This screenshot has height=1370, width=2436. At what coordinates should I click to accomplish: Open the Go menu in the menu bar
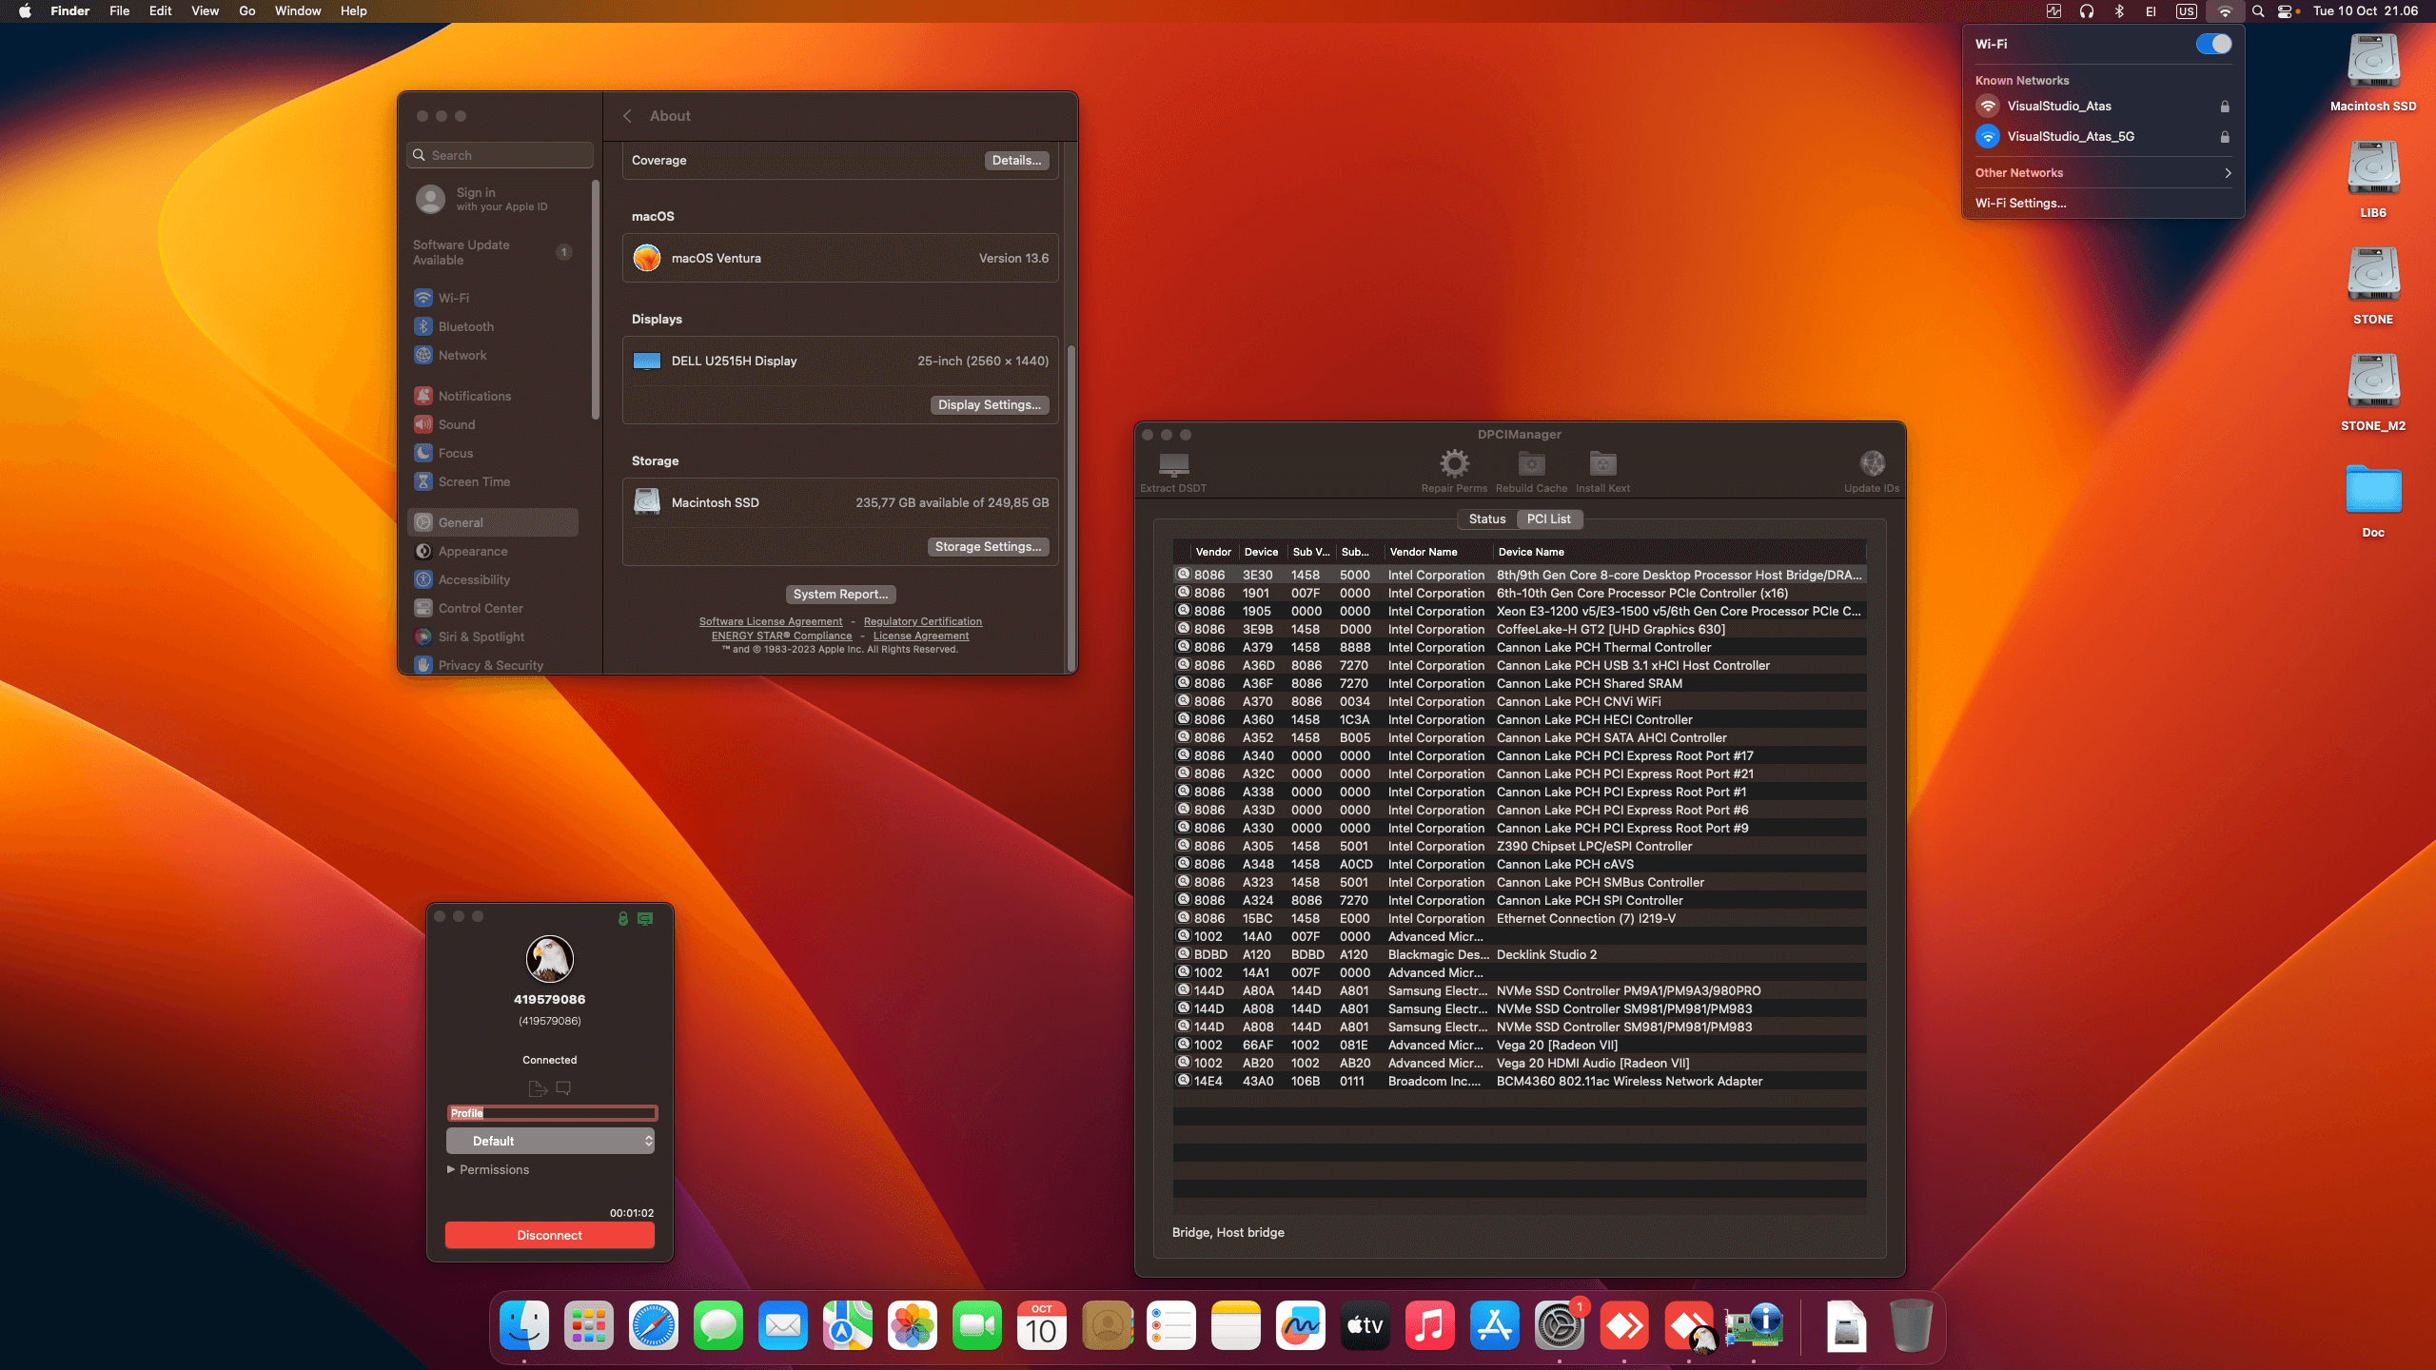[246, 10]
